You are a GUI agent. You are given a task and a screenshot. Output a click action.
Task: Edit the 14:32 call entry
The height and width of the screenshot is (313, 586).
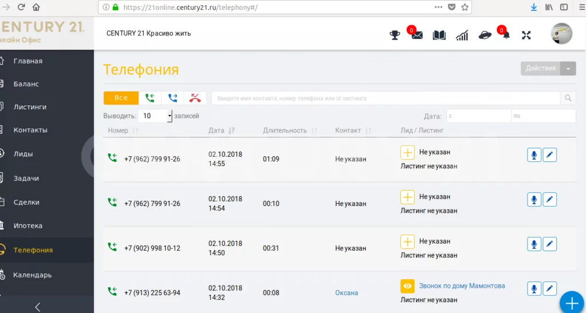549,288
